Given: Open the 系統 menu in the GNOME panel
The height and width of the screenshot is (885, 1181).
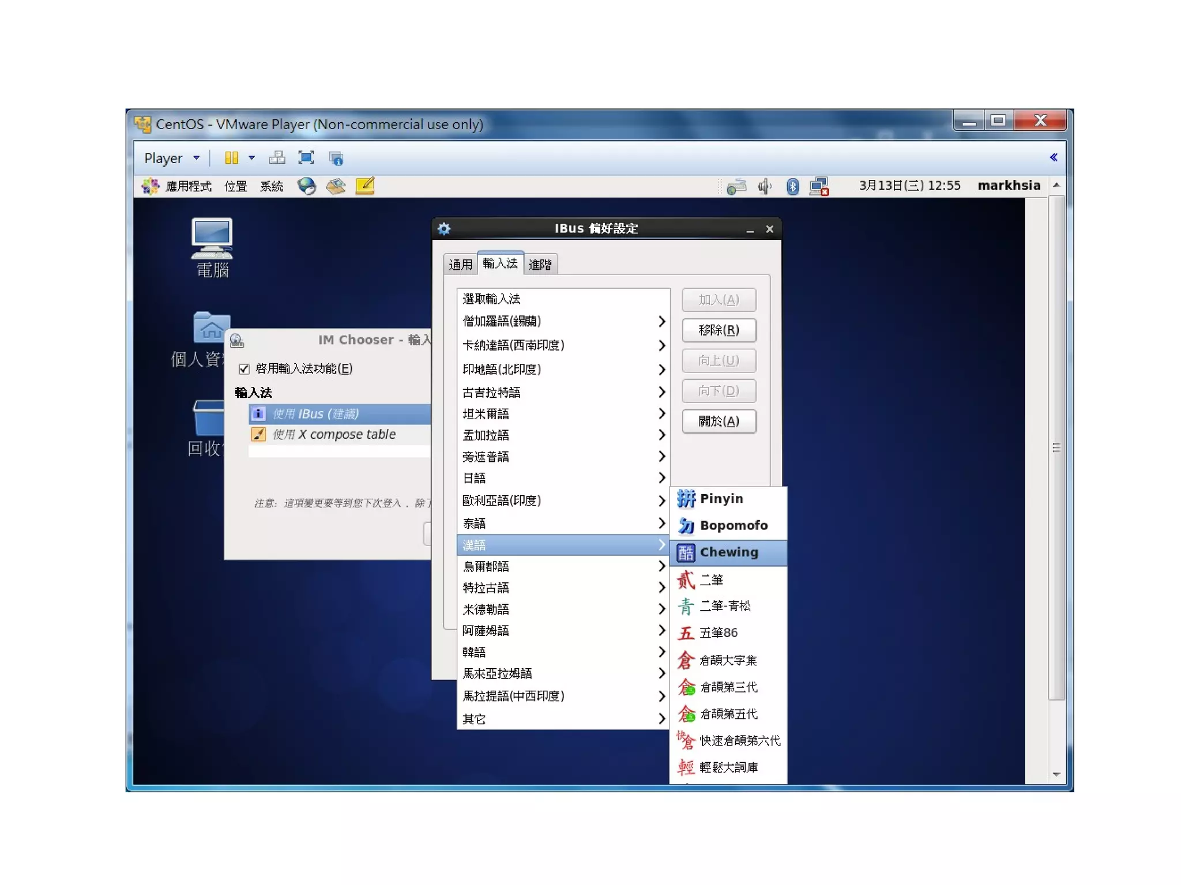Looking at the screenshot, I should click(x=271, y=186).
